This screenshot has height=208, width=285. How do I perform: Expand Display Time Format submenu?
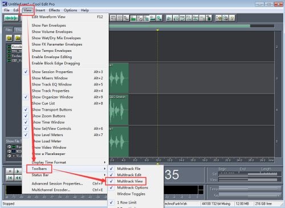point(66,162)
